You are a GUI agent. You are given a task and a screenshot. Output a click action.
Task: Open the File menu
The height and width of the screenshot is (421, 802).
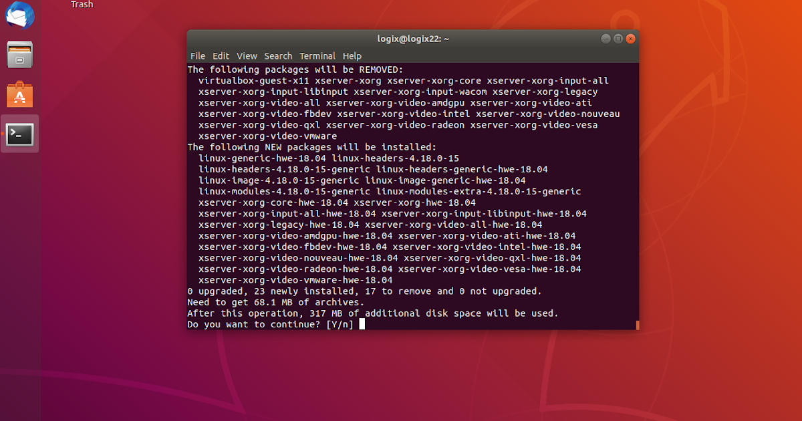point(198,55)
